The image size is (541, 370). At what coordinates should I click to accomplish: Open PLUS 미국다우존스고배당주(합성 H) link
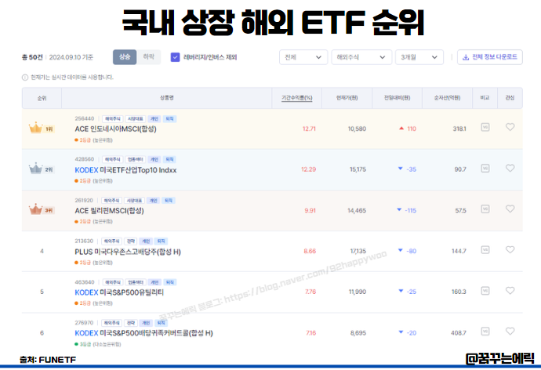(128, 252)
